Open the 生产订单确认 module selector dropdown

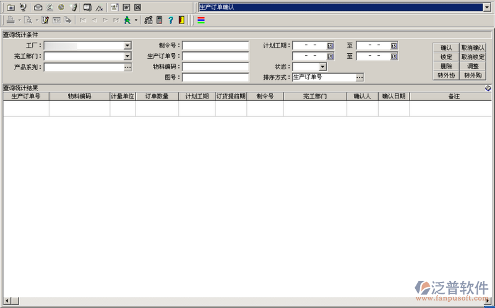(x=487, y=7)
